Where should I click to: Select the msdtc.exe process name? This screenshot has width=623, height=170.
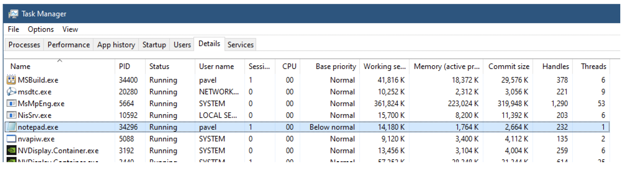[x=35, y=92]
